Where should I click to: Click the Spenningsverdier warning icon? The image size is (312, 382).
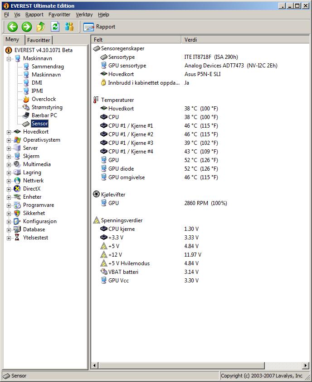(97, 220)
